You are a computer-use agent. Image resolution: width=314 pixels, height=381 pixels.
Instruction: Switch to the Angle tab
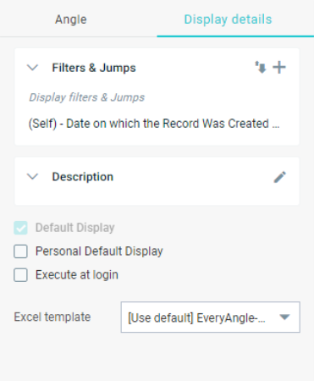[71, 19]
